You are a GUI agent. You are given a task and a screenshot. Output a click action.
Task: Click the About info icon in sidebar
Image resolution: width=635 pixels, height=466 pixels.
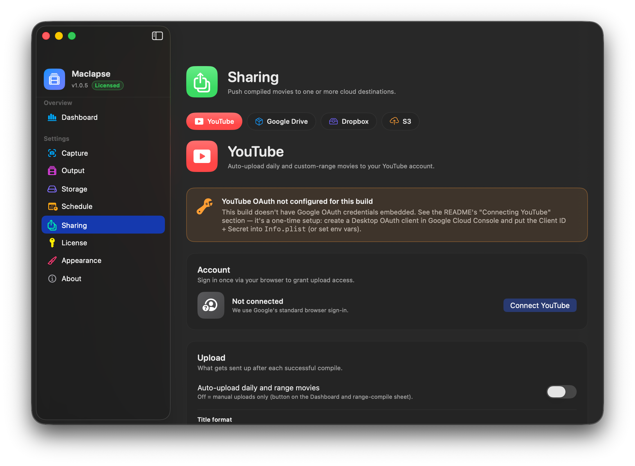(x=52, y=279)
